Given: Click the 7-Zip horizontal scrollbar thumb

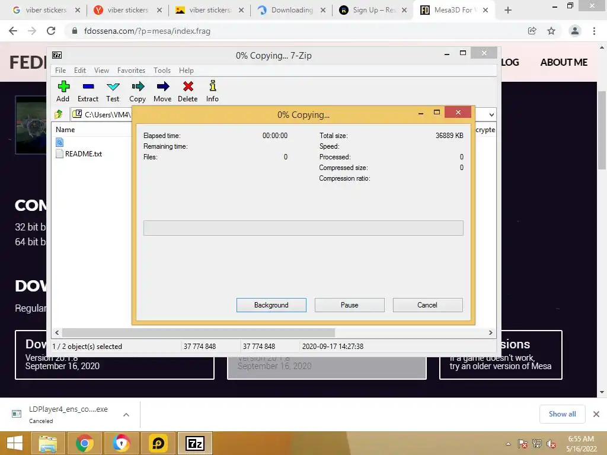Looking at the screenshot, I should click(x=199, y=333).
